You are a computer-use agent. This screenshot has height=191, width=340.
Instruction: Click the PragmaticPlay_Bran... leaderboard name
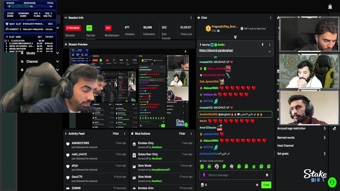(225, 27)
